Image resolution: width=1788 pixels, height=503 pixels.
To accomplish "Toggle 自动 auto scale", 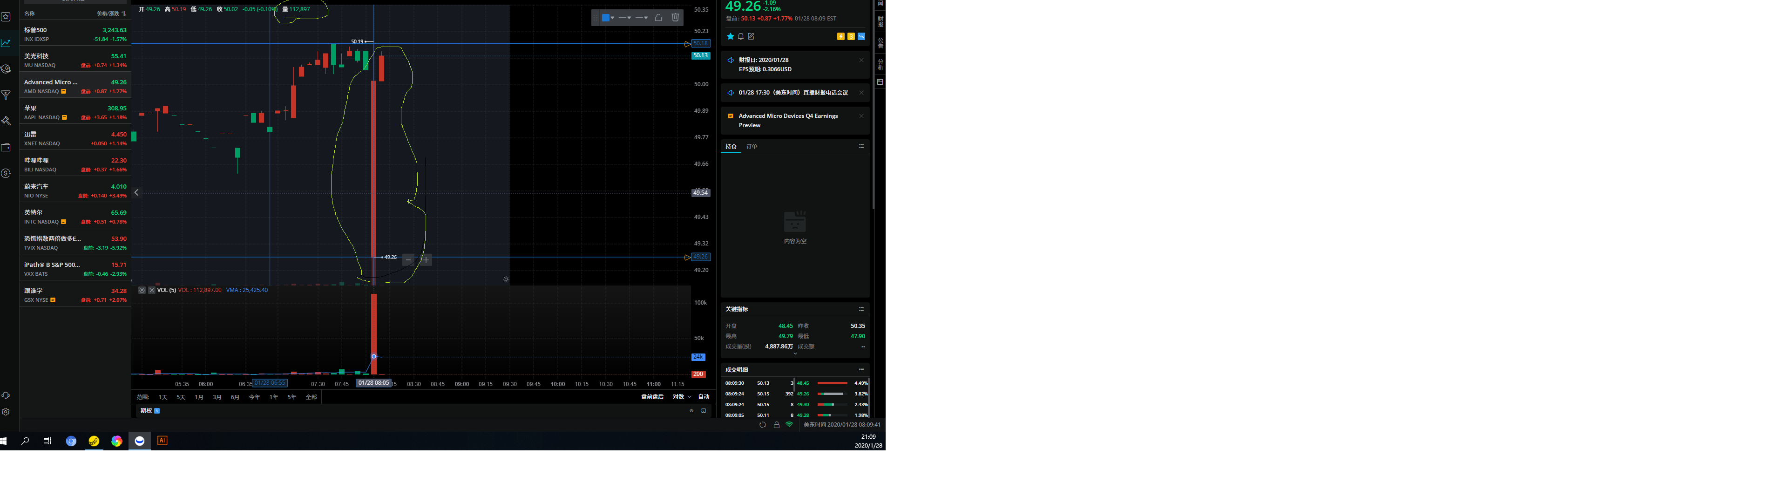I will [704, 397].
